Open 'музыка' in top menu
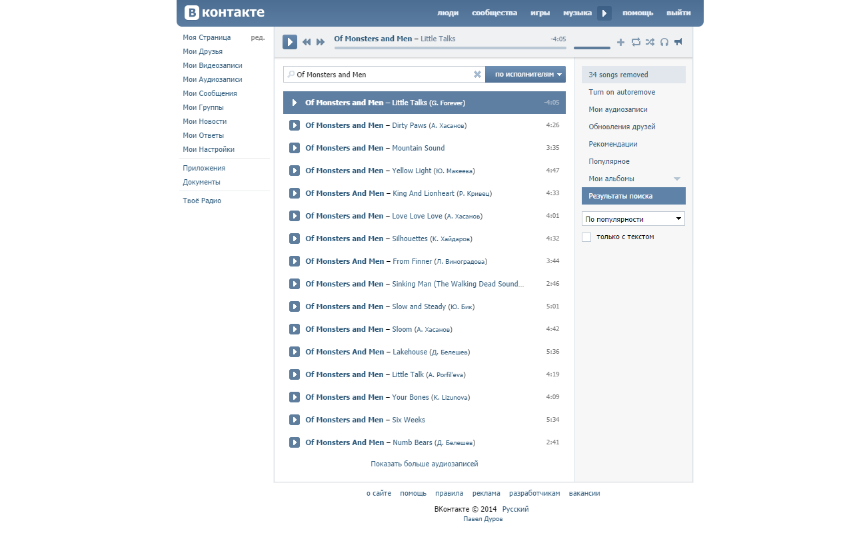Viewport: 853px width, 533px height. click(x=577, y=13)
